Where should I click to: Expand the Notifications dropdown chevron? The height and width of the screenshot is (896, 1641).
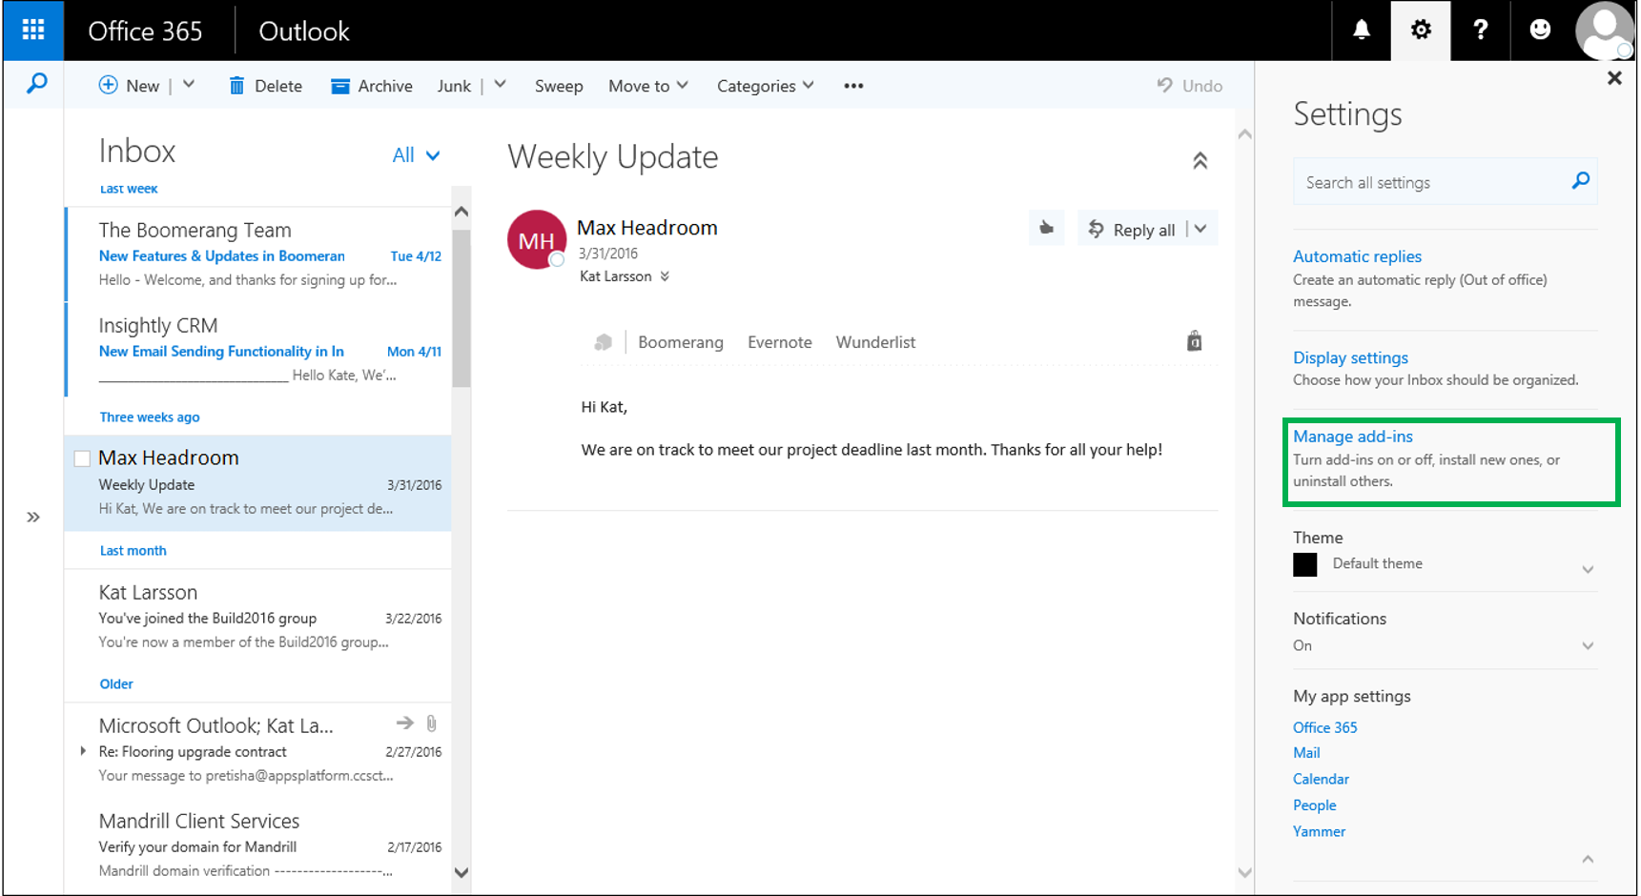[x=1588, y=645]
